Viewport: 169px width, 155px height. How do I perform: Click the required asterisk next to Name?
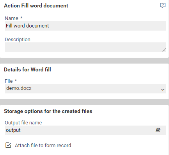21,18
